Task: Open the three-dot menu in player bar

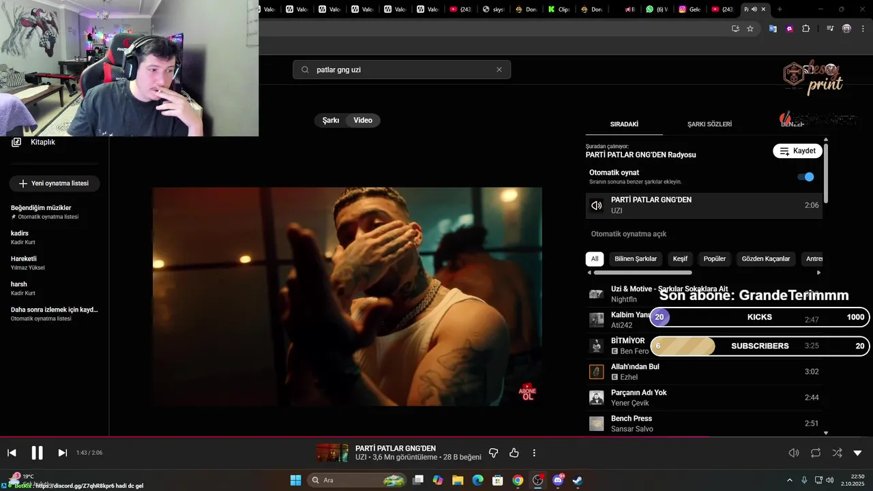Action: click(x=534, y=453)
